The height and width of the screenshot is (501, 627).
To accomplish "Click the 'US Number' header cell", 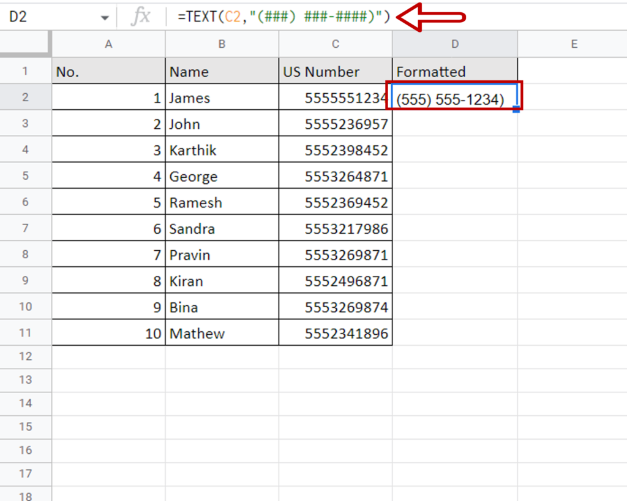I will tap(336, 71).
